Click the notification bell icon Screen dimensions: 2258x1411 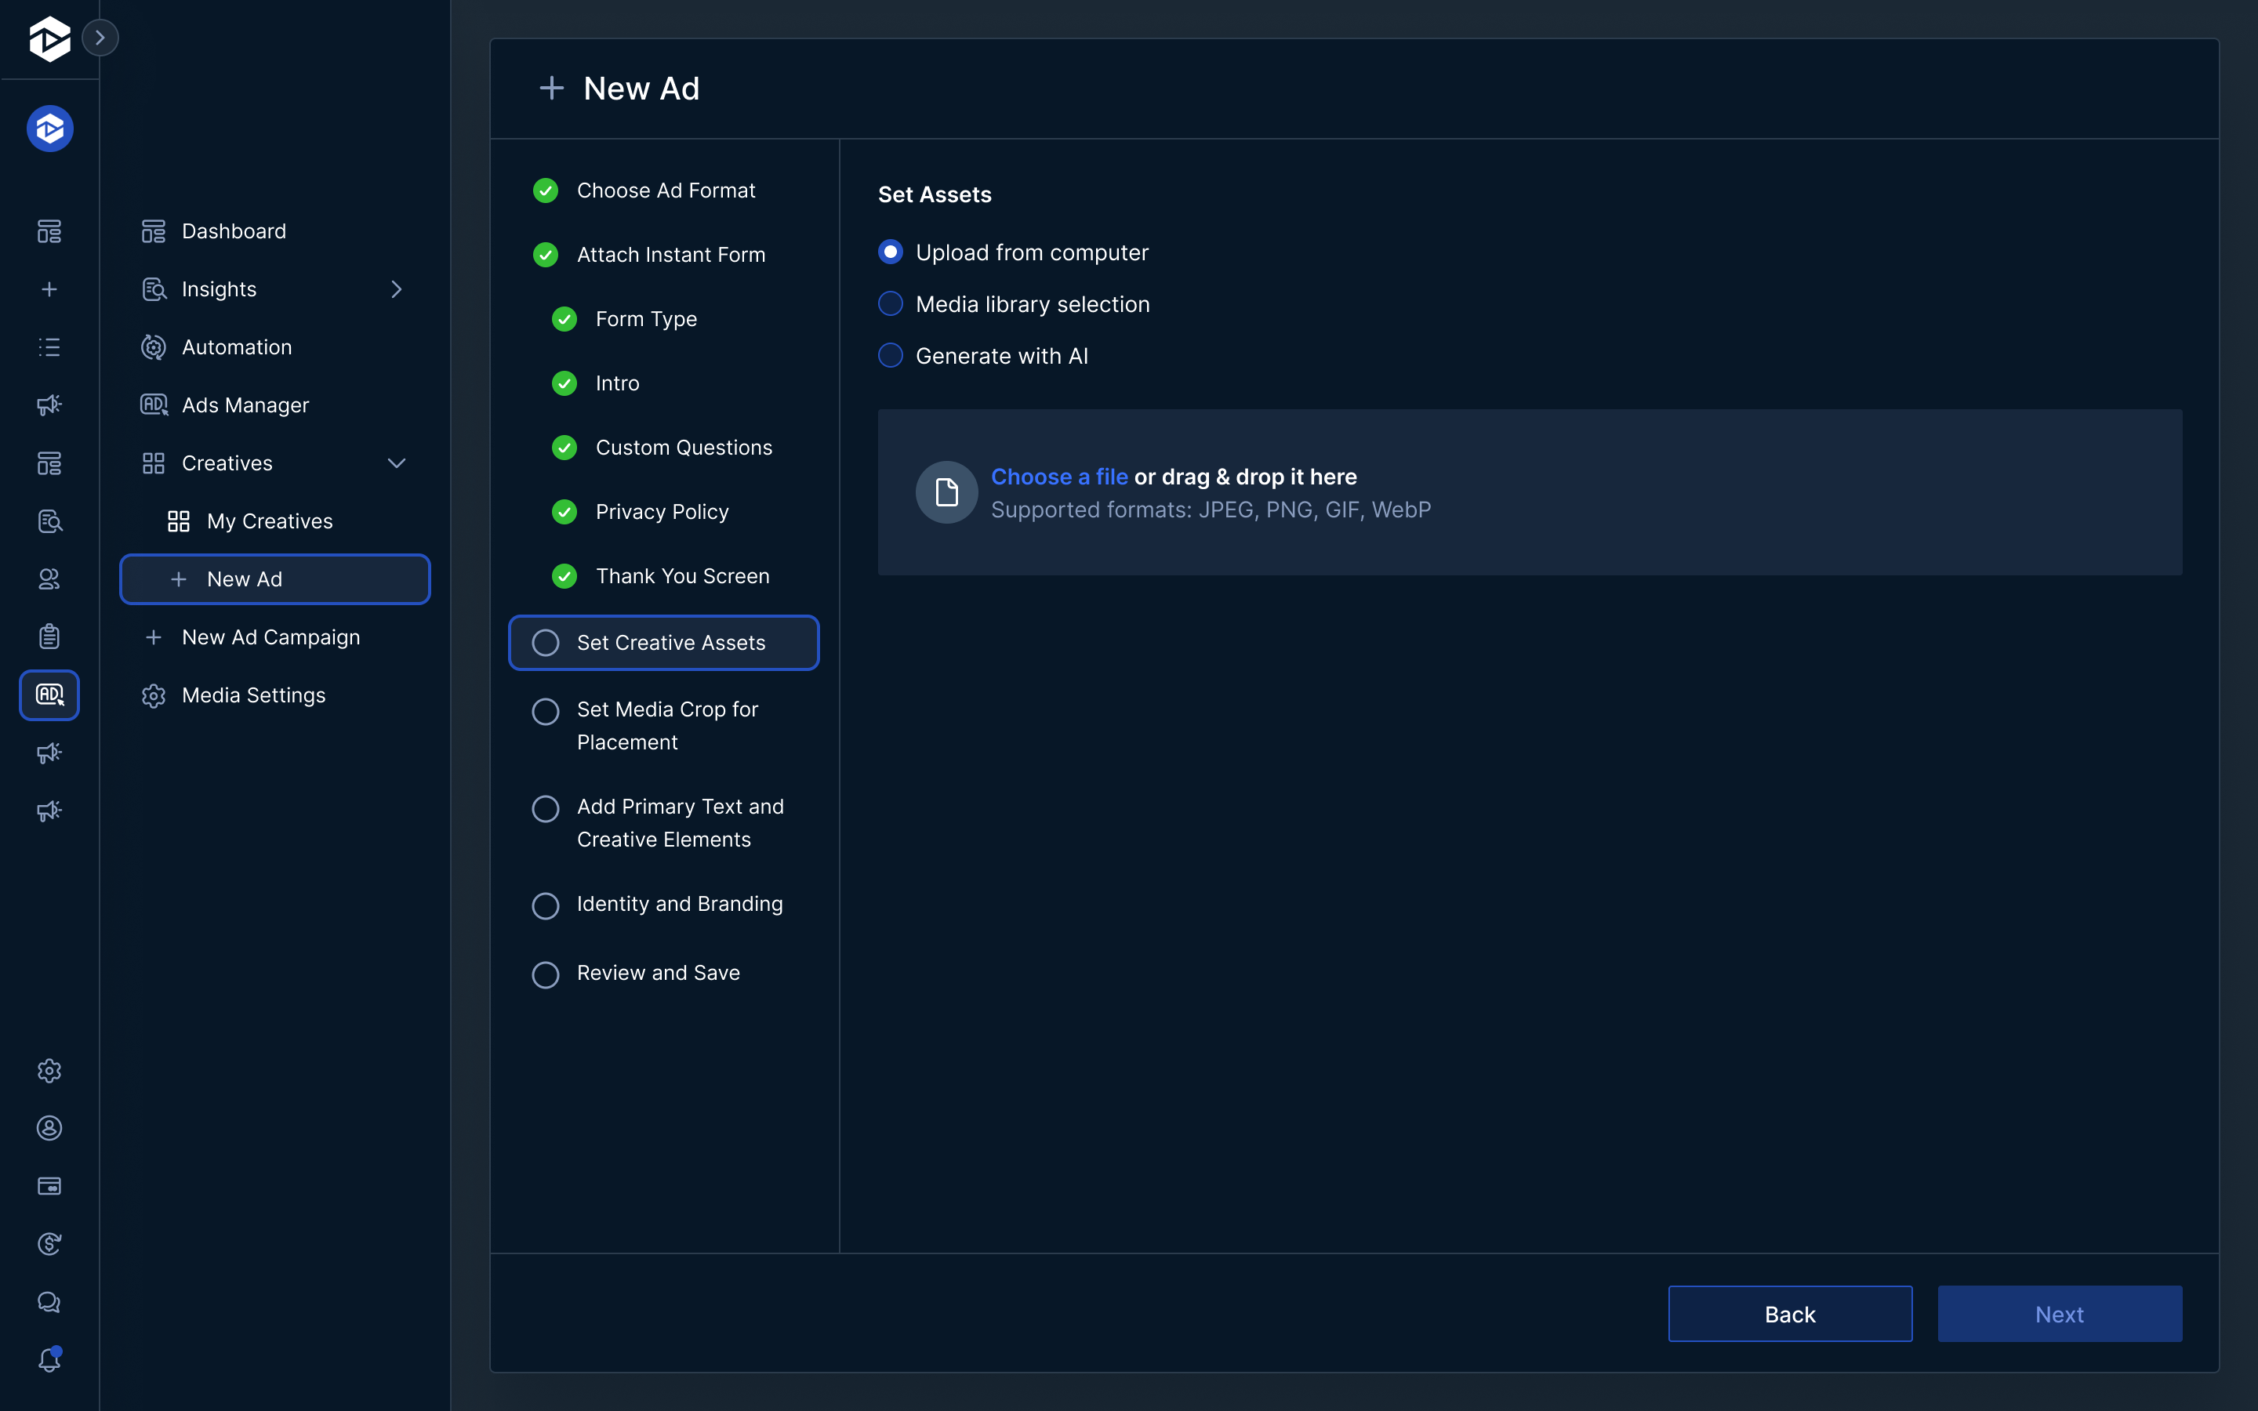coord(49,1360)
